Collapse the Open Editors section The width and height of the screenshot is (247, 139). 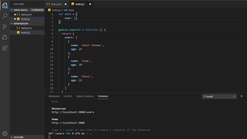pyautogui.click(x=12, y=10)
